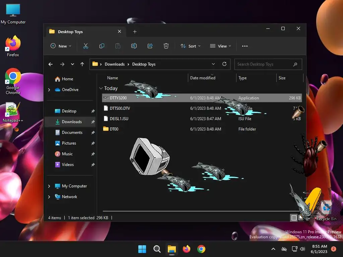This screenshot has height=257, width=343.
Task: Open Notepad++ desktop shortcut
Action: click(13, 112)
